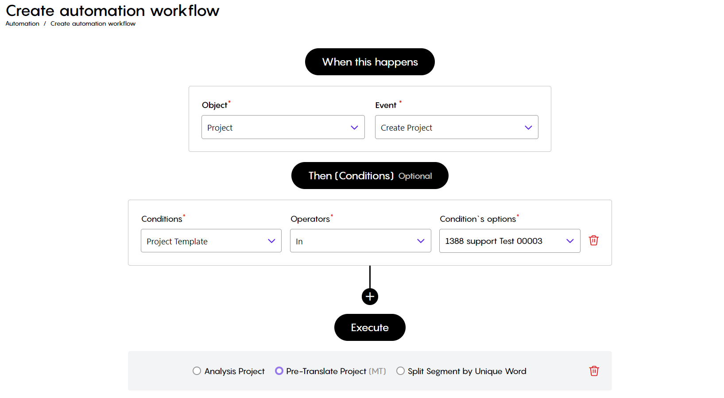
Task: Select the Analysis Project radio button
Action: click(x=197, y=371)
